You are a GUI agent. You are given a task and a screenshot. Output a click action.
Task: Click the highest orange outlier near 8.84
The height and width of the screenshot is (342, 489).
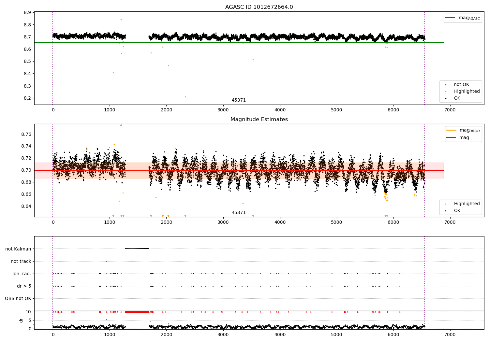[121, 19]
